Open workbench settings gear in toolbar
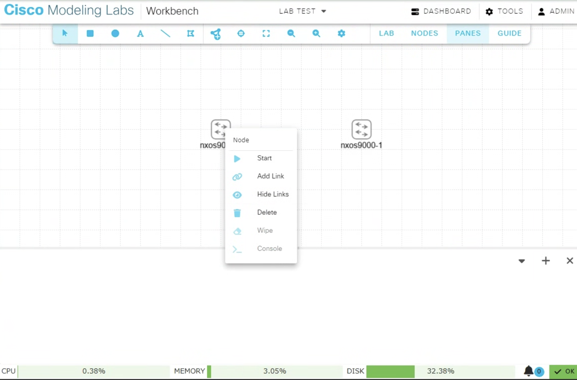This screenshot has width=577, height=380. tap(341, 33)
